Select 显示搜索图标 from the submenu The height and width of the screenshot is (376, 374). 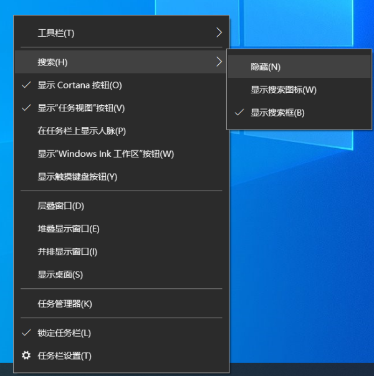point(284,90)
